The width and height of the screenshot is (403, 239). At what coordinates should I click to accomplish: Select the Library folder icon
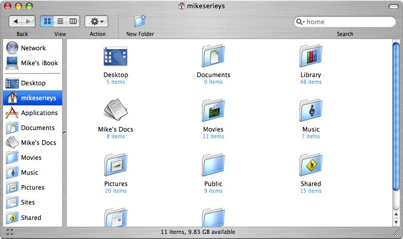(311, 57)
